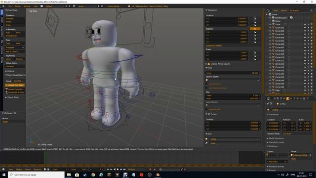Lock the Location Y transform axis

tap(255, 22)
